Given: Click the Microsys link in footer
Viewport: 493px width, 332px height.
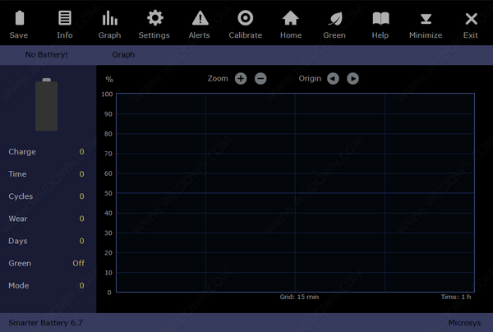Looking at the screenshot, I should 464,323.
